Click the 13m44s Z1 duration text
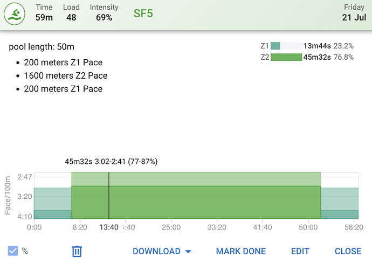The image size is (372, 264). coord(317,46)
